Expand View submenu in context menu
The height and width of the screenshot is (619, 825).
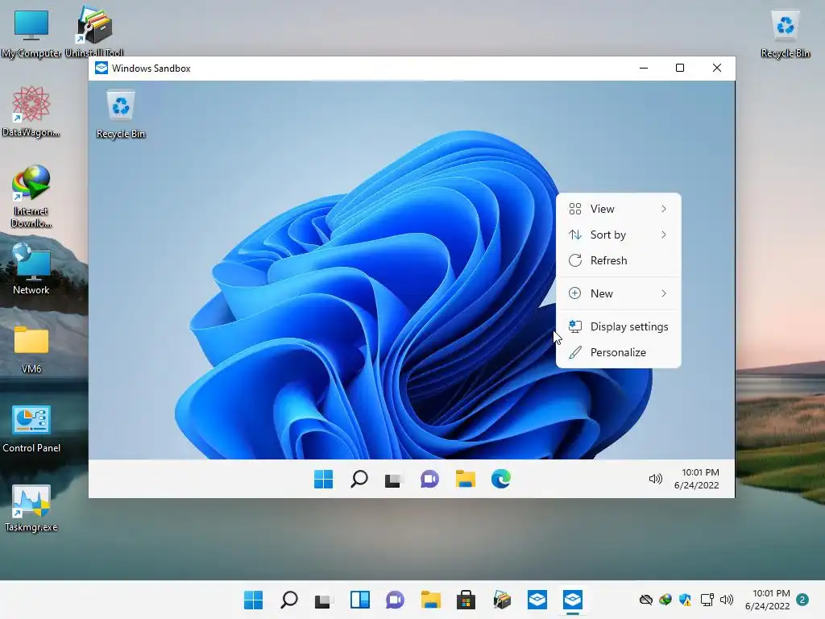(x=618, y=209)
